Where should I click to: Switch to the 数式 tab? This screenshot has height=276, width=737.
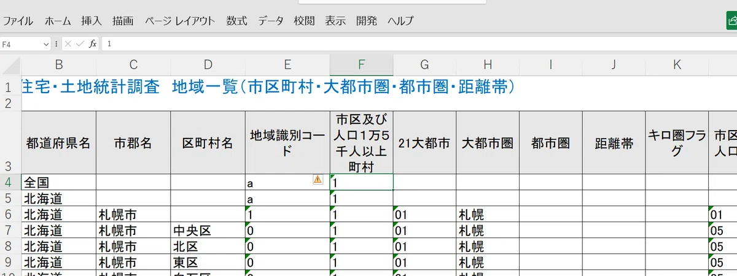[236, 21]
